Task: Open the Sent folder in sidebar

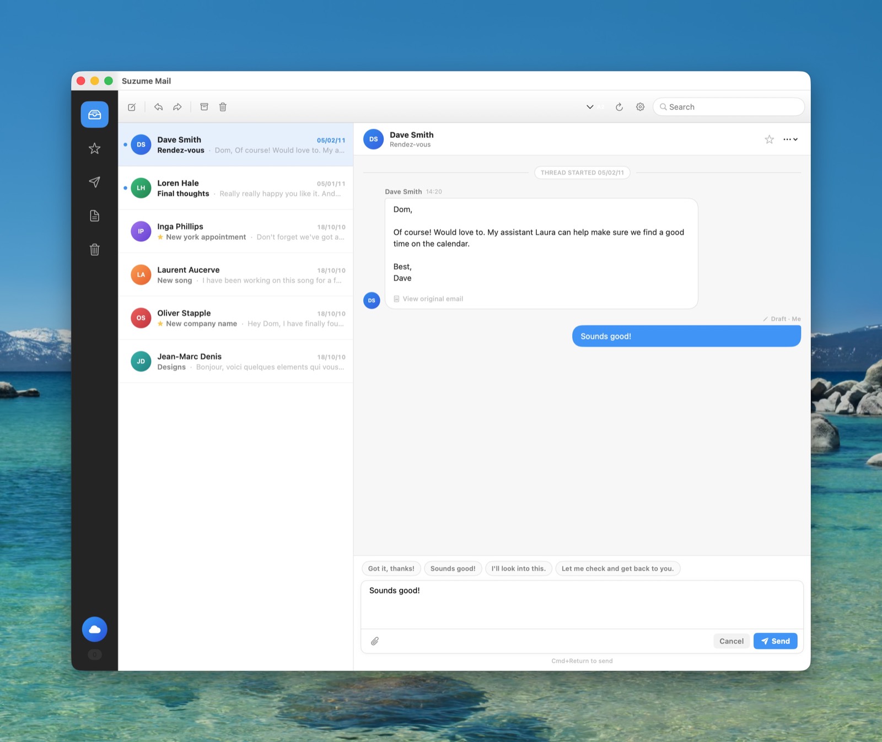Action: click(x=95, y=182)
